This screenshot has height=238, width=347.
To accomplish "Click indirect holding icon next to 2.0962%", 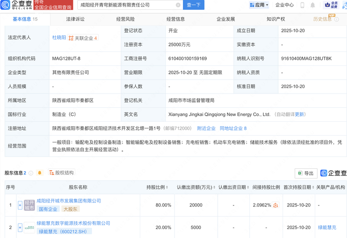I will 276,205.
